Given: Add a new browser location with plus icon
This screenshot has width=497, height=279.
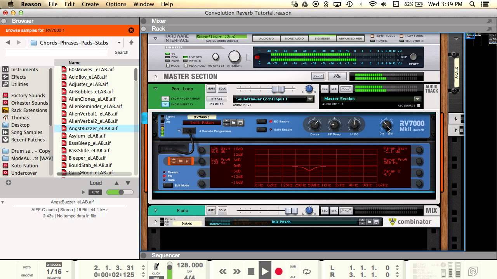Looking at the screenshot, I should coord(9,183).
